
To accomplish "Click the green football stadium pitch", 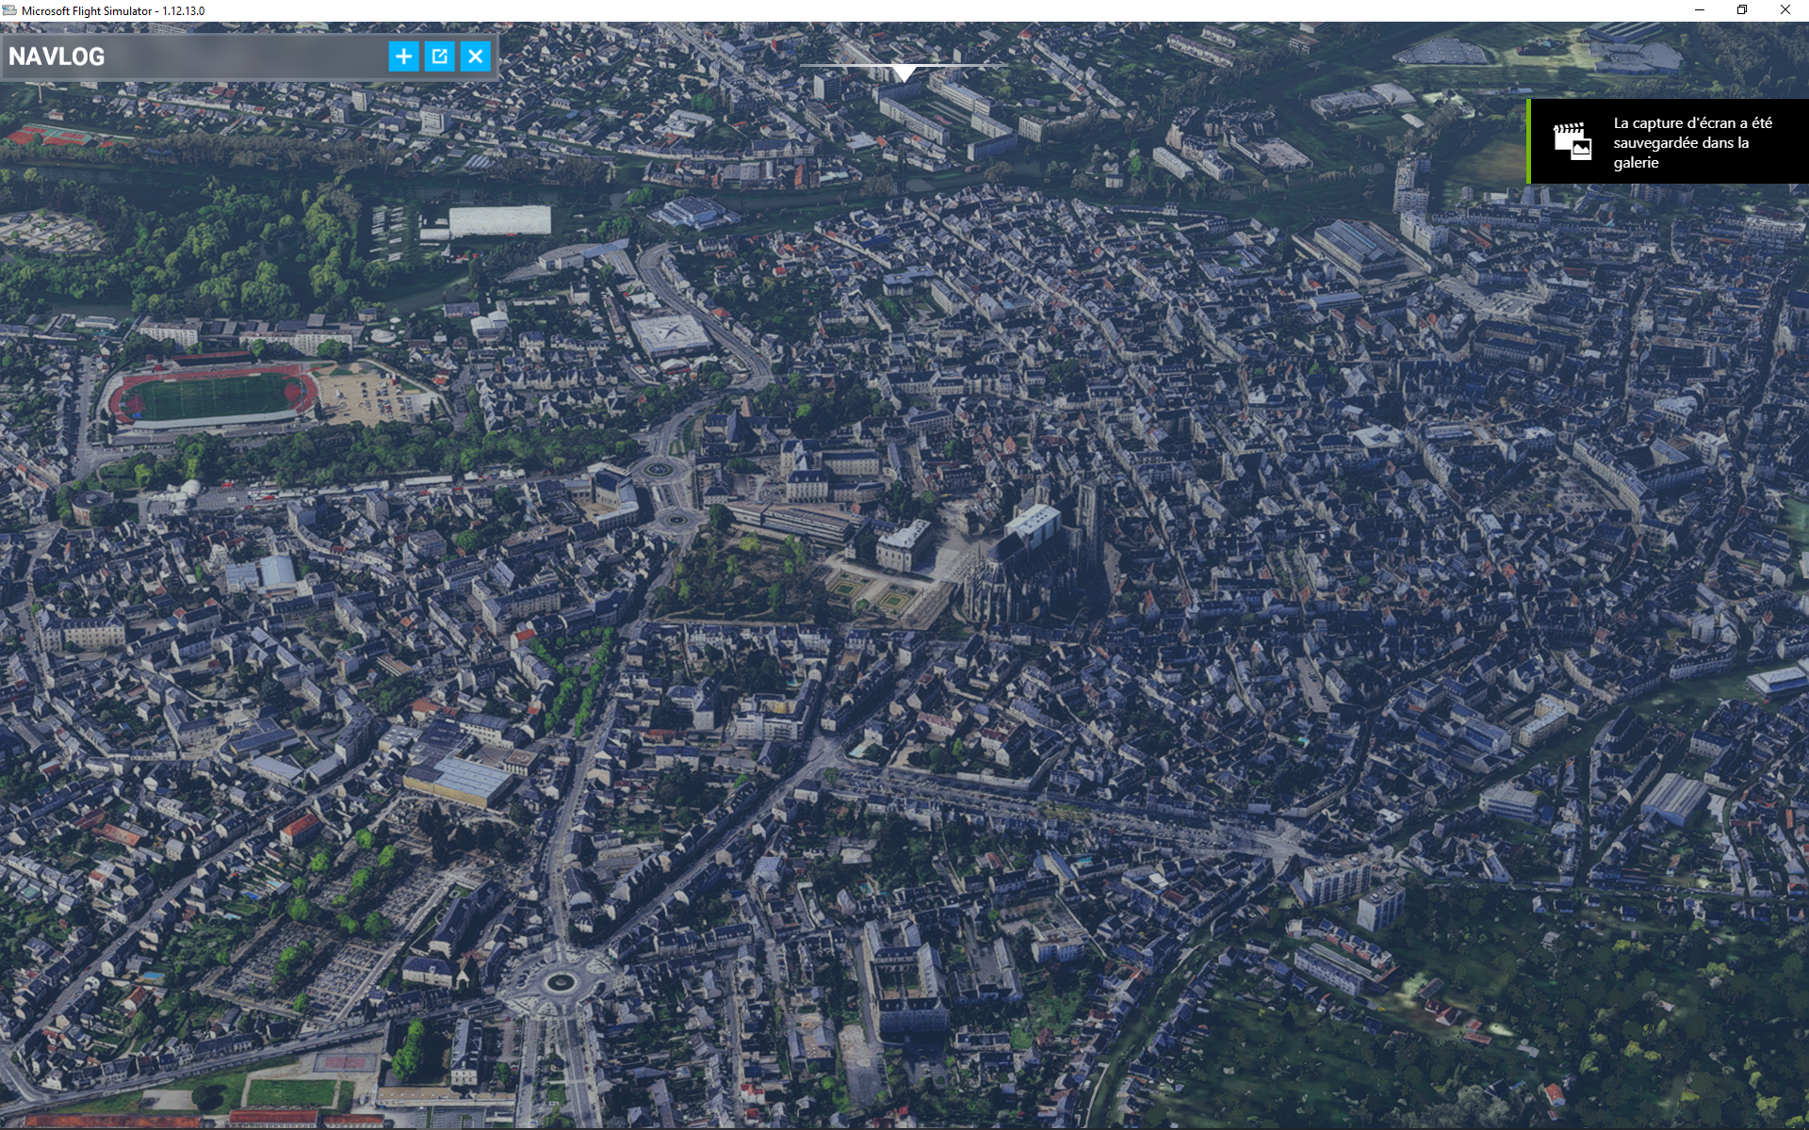I will [x=213, y=396].
